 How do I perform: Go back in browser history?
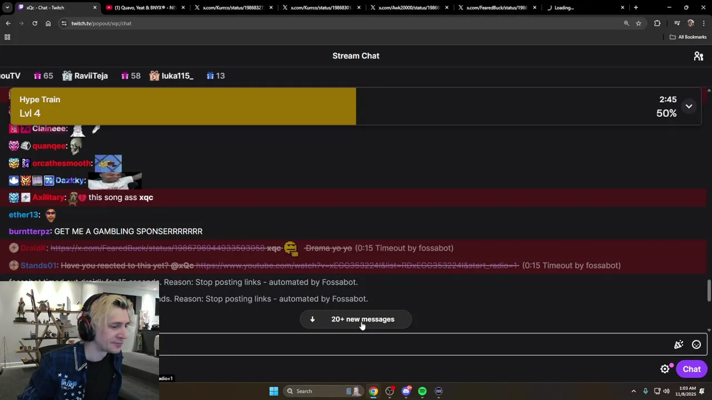(x=8, y=23)
